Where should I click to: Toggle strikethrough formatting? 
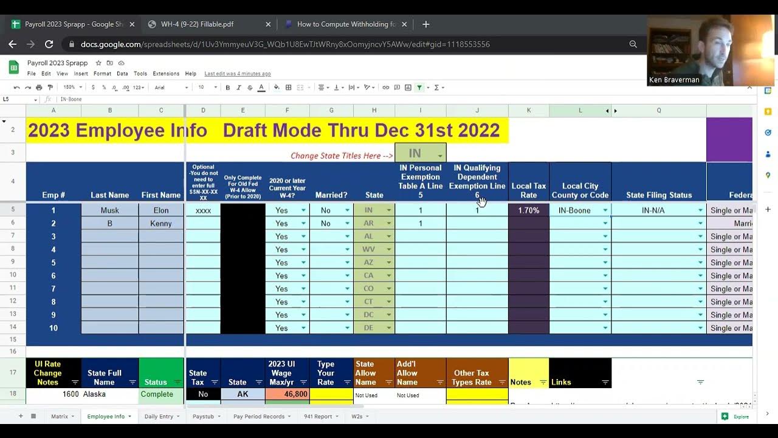click(x=250, y=88)
